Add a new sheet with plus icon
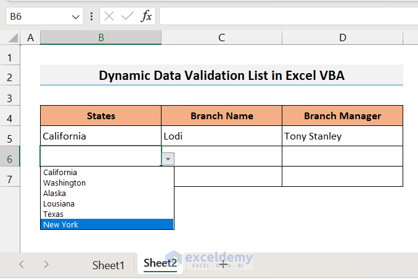Viewport: 418px width, 279px height. coord(223,264)
